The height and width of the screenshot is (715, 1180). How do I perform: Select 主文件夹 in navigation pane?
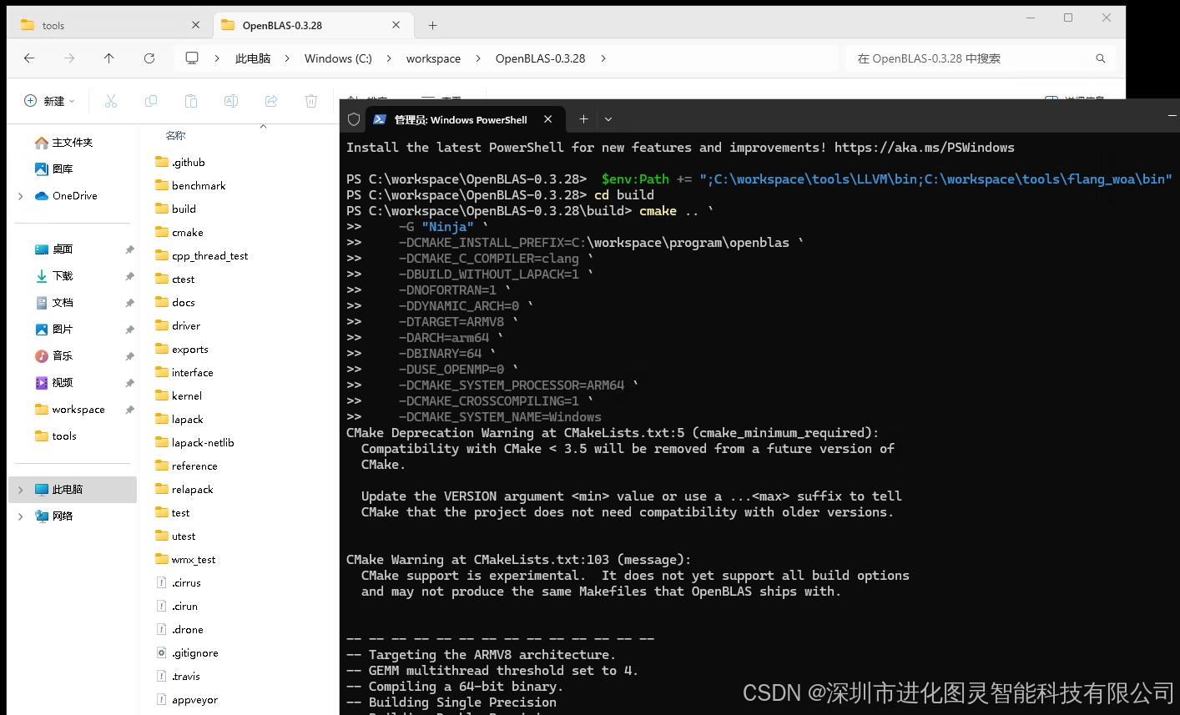(x=73, y=143)
